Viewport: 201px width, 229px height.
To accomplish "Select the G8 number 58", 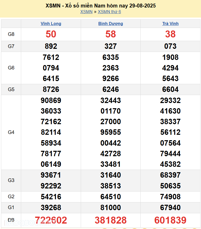I will point(110,34).
